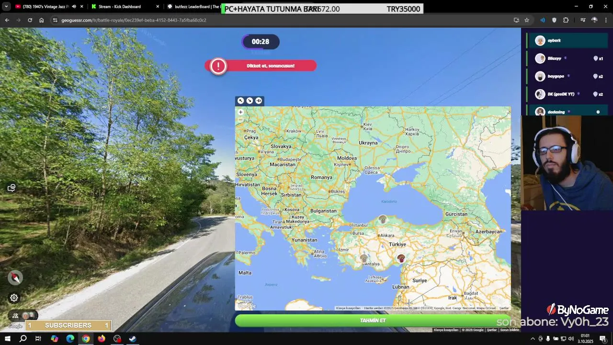Zoom in the guess map with plus
613x345 pixels.
point(240,112)
